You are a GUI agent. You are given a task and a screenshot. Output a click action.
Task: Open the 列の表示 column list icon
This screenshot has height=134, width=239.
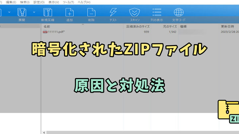tap(156, 13)
